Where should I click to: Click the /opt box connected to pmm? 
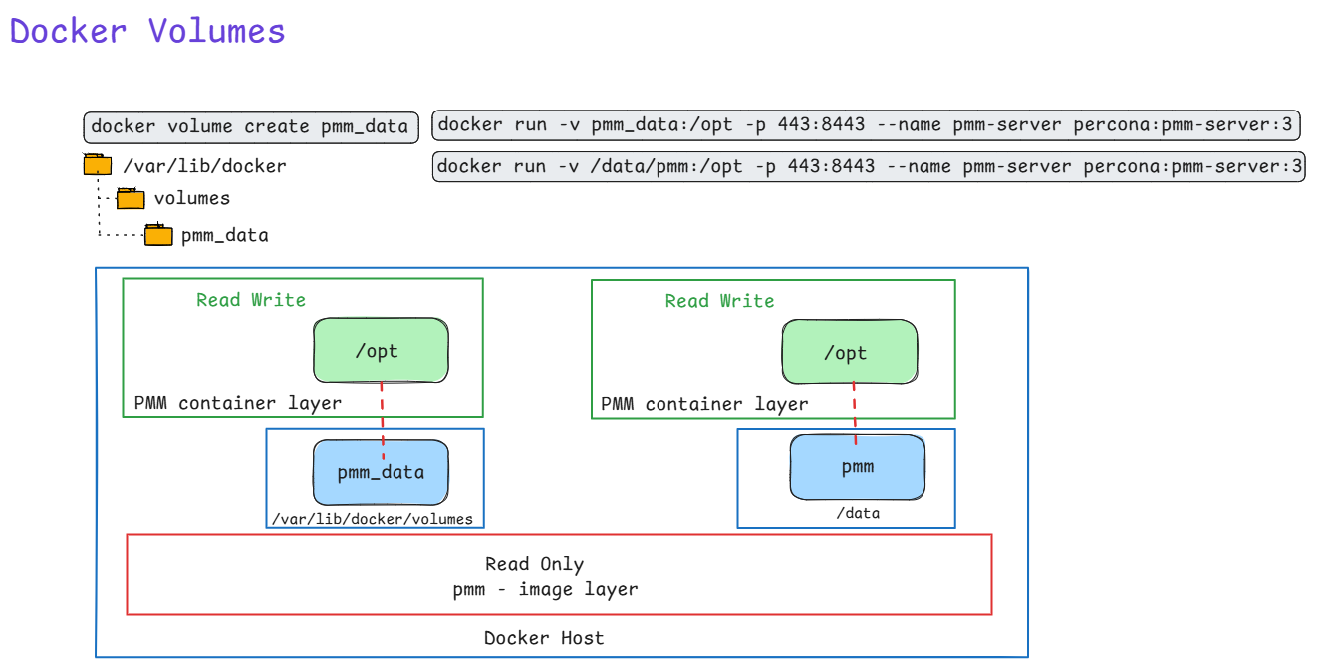(849, 352)
